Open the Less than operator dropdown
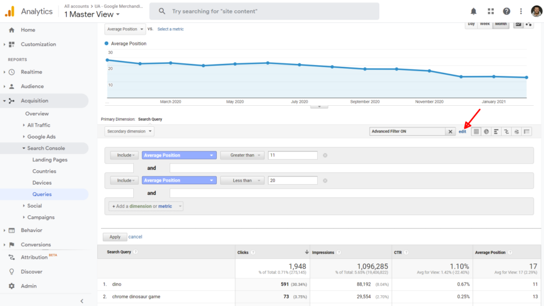 click(x=242, y=180)
